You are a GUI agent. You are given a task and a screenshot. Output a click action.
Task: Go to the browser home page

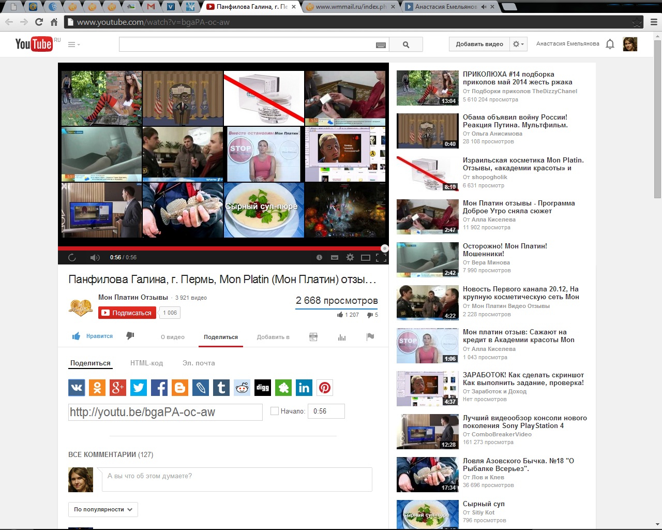click(x=54, y=22)
